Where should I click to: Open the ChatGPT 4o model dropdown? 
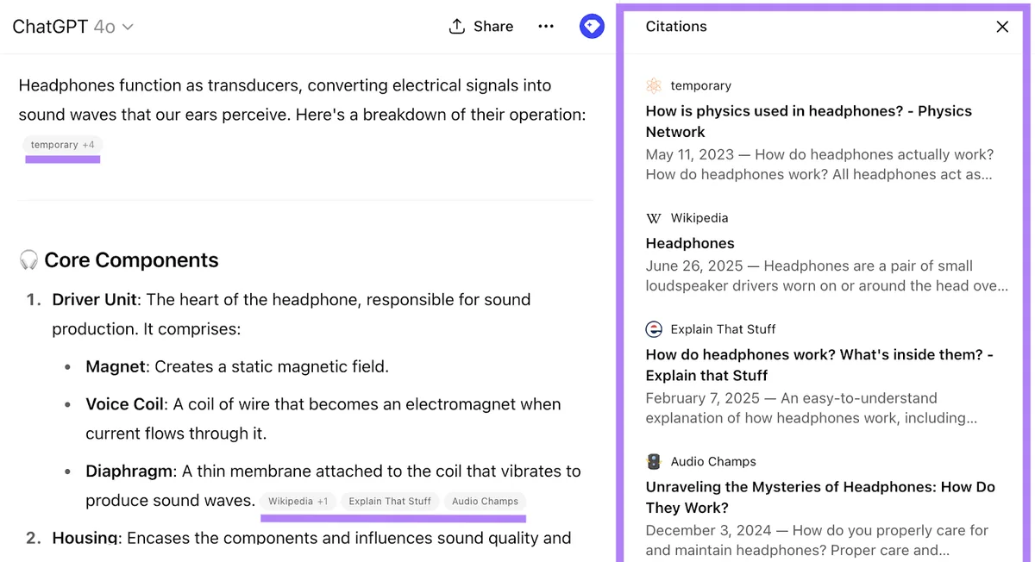(x=72, y=27)
